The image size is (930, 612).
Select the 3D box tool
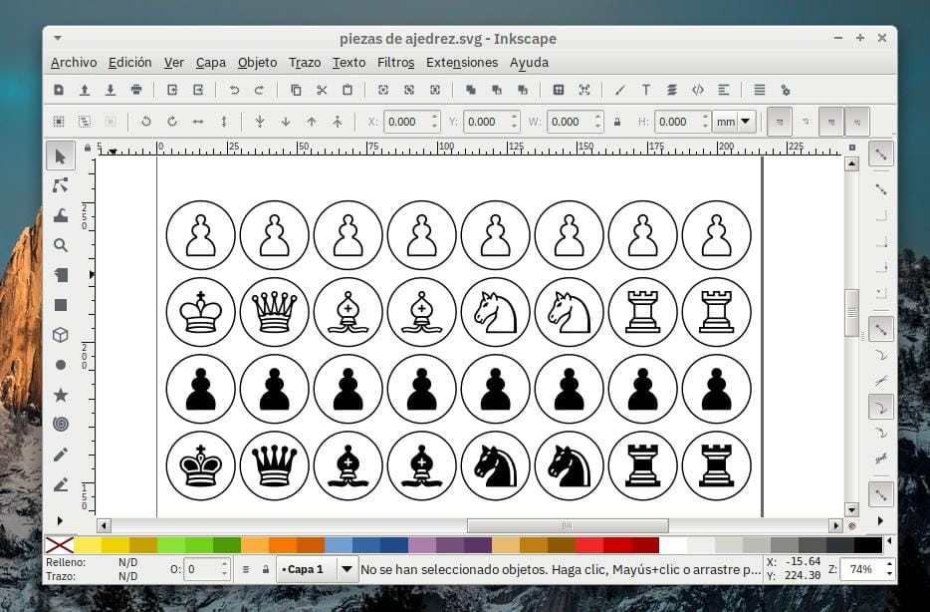pyautogui.click(x=62, y=335)
